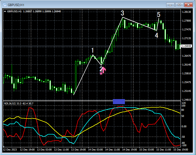196x155 pixels.
Task: Expand the small triangle before GBPUSD,H1 header
Action: pos(5,11)
